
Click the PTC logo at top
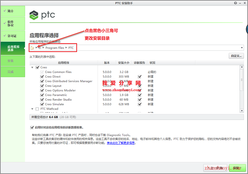click(42, 15)
